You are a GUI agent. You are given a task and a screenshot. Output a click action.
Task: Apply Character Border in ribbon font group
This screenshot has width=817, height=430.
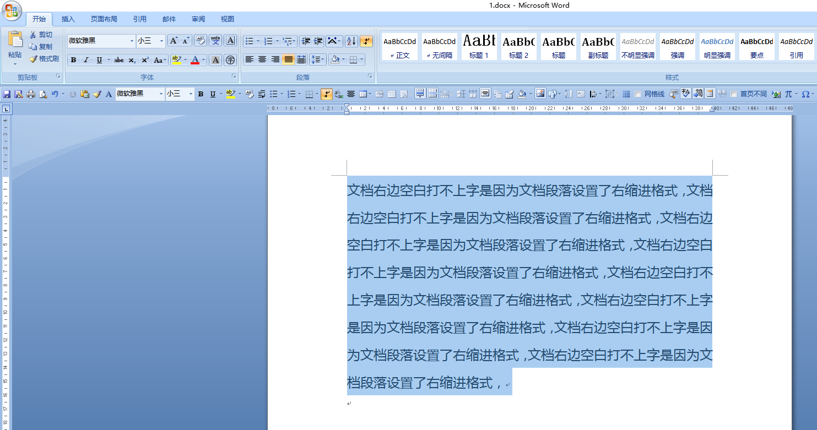(230, 41)
